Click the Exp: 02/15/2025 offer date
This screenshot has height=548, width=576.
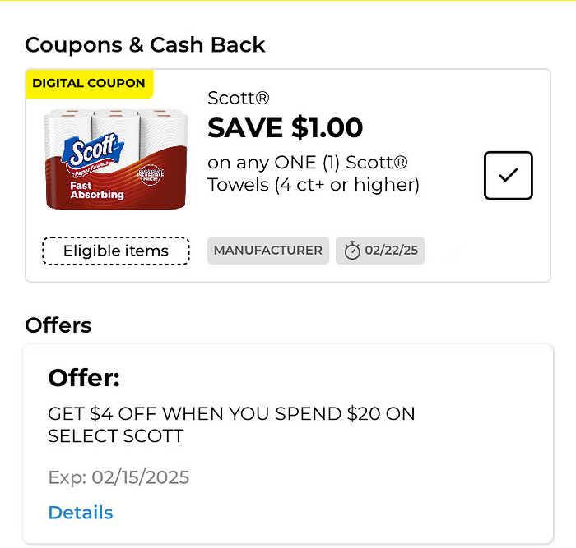(x=118, y=477)
